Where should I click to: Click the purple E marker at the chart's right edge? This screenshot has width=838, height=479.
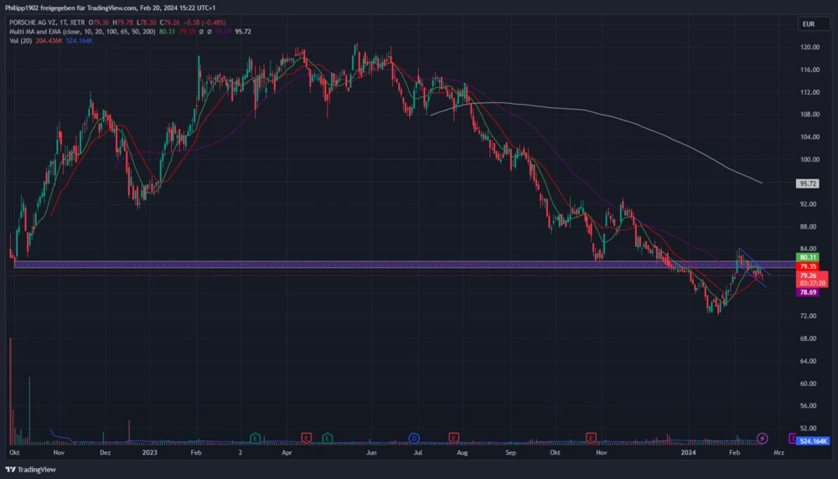point(793,438)
